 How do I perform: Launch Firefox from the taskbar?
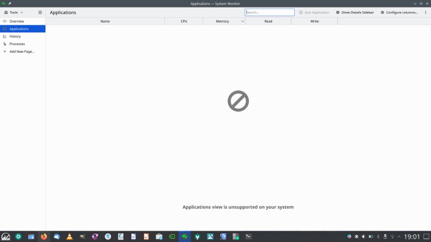tap(44, 236)
